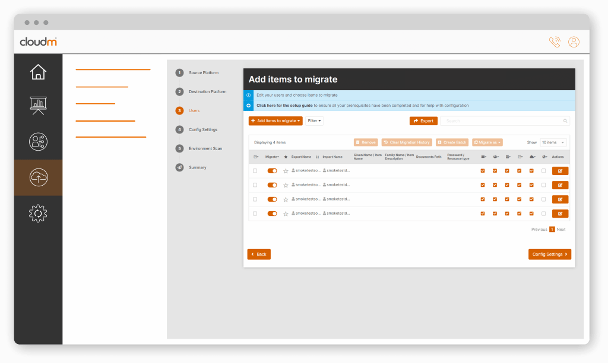Click edit action in last row
The image size is (608, 363).
tap(560, 214)
